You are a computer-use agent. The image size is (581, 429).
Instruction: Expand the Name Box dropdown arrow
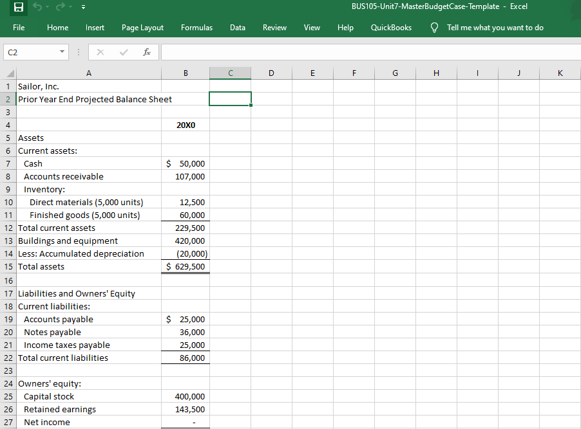(62, 52)
